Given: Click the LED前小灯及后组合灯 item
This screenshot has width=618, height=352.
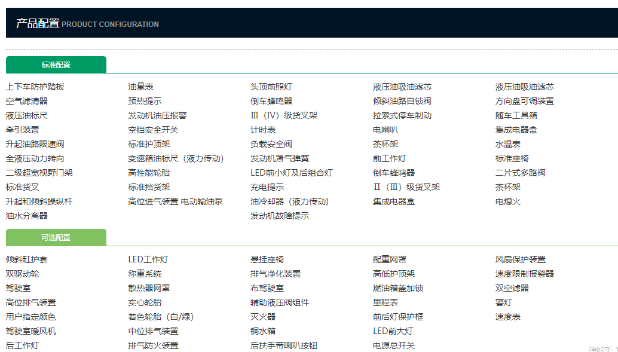Looking at the screenshot, I should [x=292, y=173].
